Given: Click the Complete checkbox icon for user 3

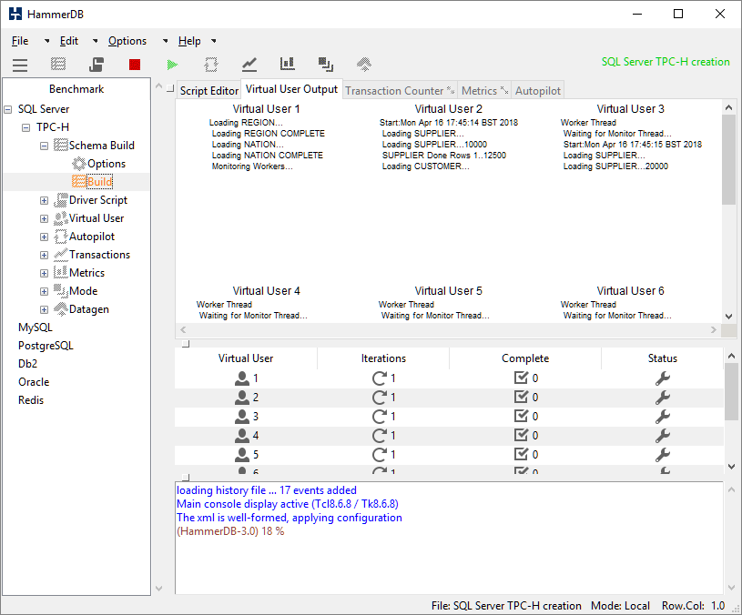Looking at the screenshot, I should click(521, 416).
